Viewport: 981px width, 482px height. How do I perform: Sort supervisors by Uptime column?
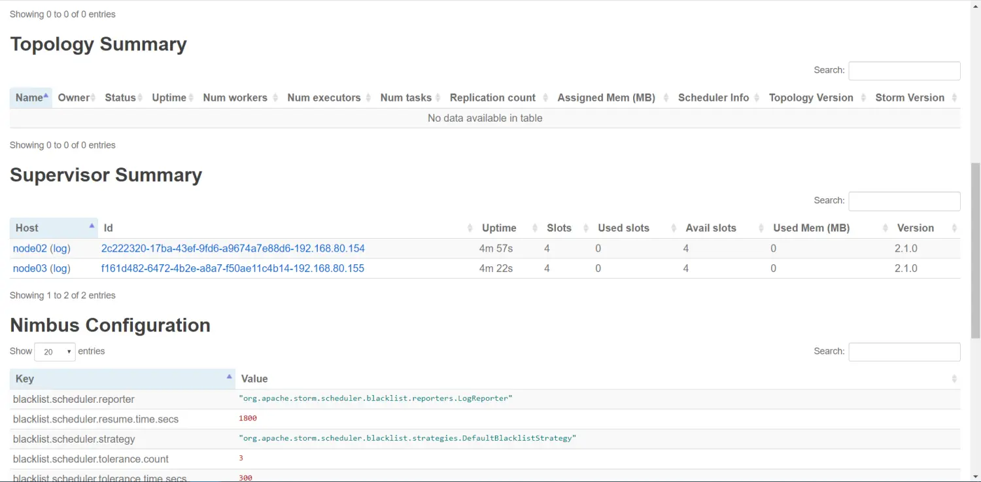point(509,228)
